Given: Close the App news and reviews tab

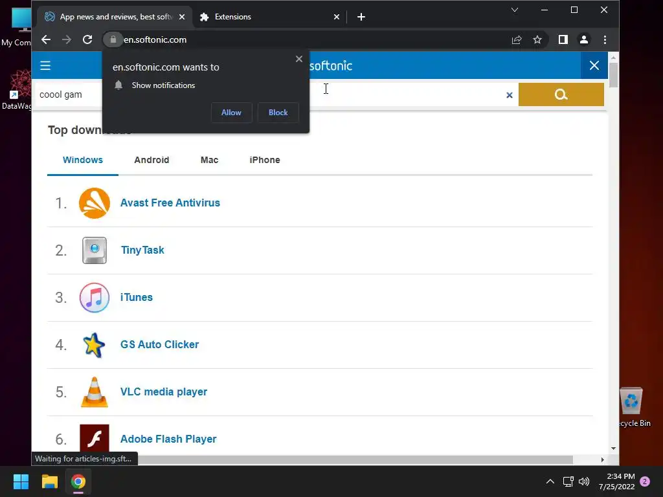Looking at the screenshot, I should coord(182,17).
